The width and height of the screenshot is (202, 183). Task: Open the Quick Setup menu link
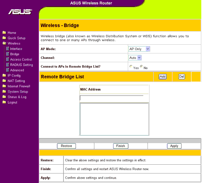tap(17, 38)
